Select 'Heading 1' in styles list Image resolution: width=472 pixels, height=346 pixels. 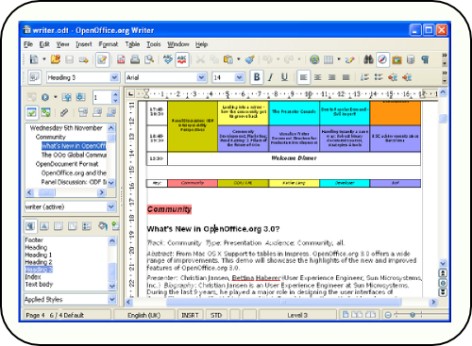[39, 255]
